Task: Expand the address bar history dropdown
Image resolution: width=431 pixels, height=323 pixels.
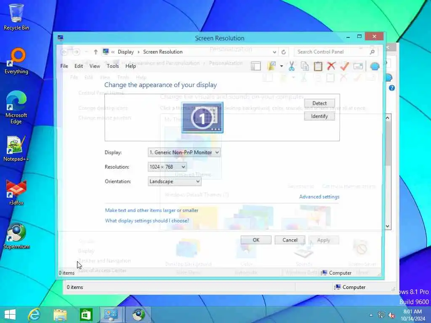Action: [x=274, y=52]
